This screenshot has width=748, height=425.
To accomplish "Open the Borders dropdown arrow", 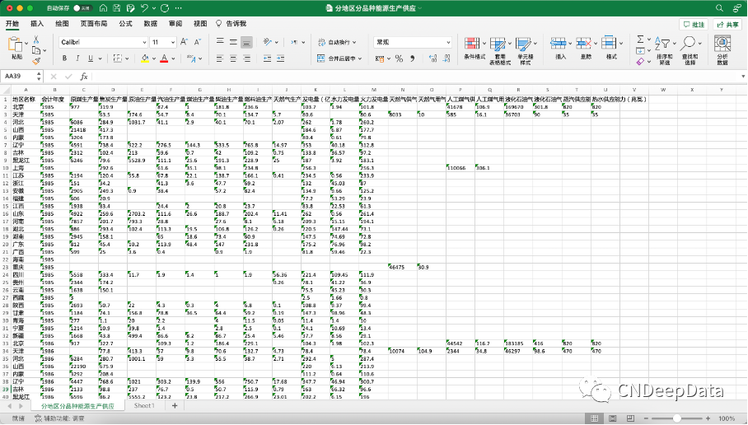I will [127, 58].
